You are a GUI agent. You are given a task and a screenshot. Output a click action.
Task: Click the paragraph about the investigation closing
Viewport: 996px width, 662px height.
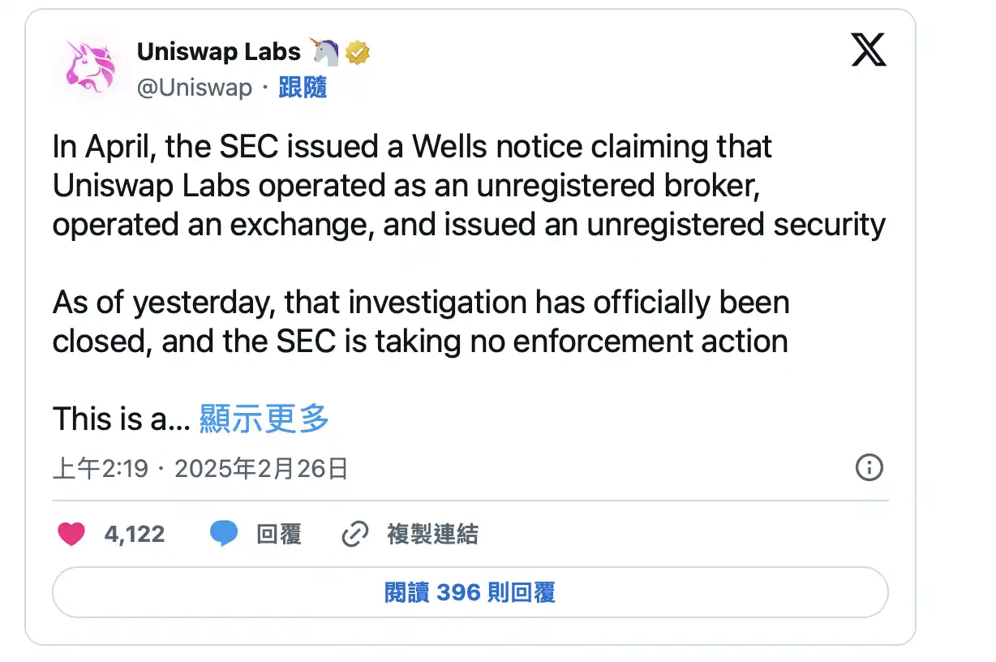[x=420, y=322]
